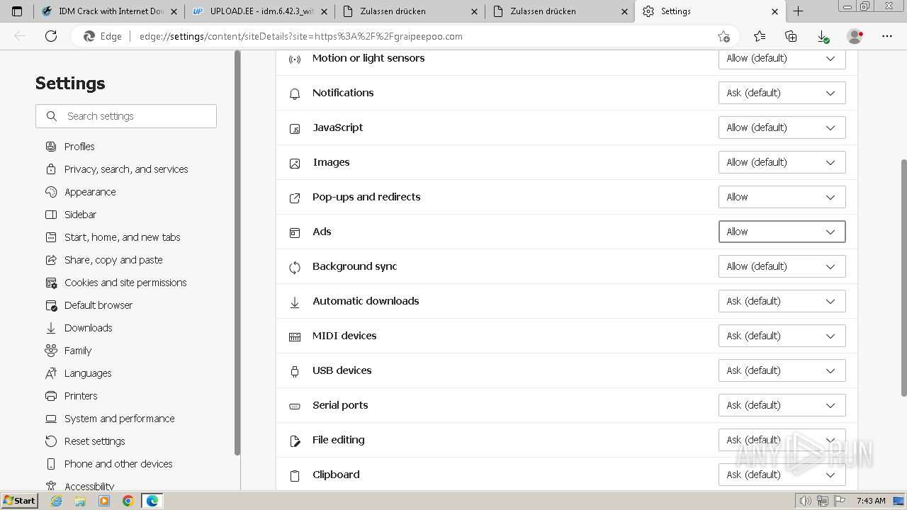The height and width of the screenshot is (510, 907).
Task: Click the Background sync icon
Action: pos(295,267)
